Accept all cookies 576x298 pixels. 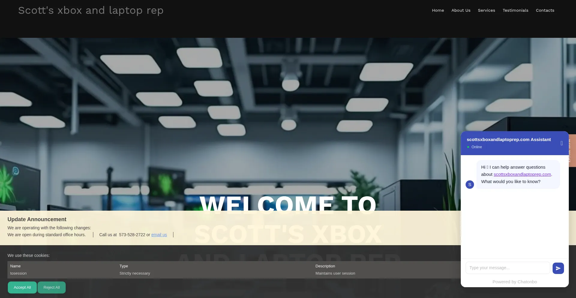(x=22, y=287)
